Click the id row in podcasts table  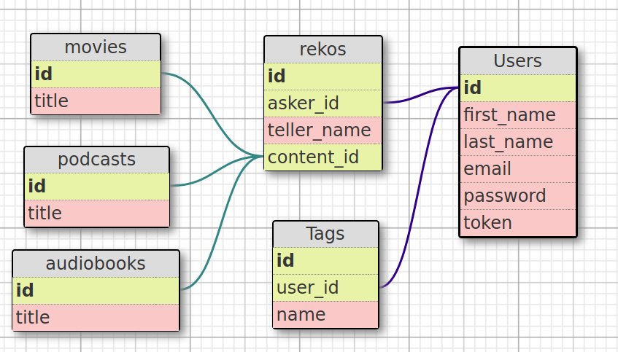pyautogui.click(x=97, y=187)
